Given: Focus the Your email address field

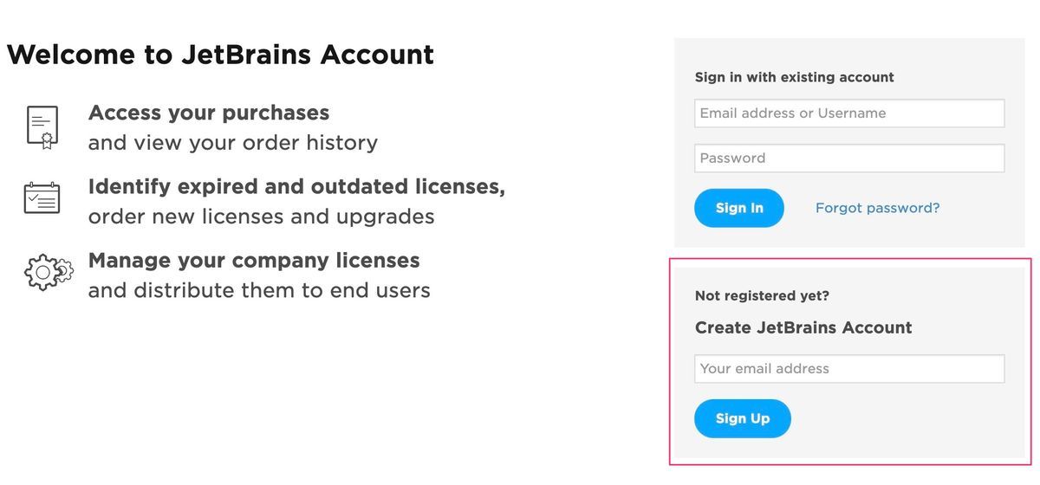Looking at the screenshot, I should pos(849,369).
